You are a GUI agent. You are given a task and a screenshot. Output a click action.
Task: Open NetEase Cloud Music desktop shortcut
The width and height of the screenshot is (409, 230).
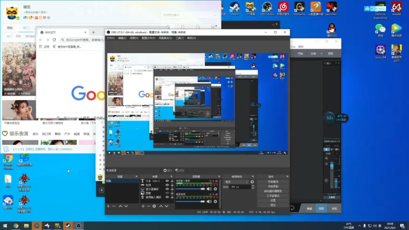coord(283,9)
